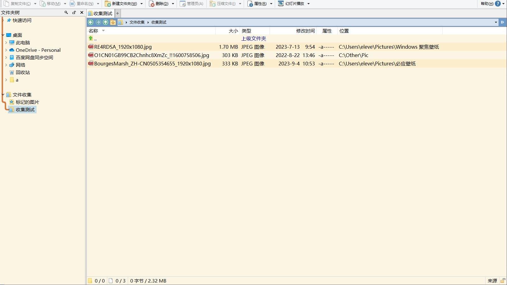Expand the OneDrive - Personal node arrow
The image size is (507, 285).
6,50
